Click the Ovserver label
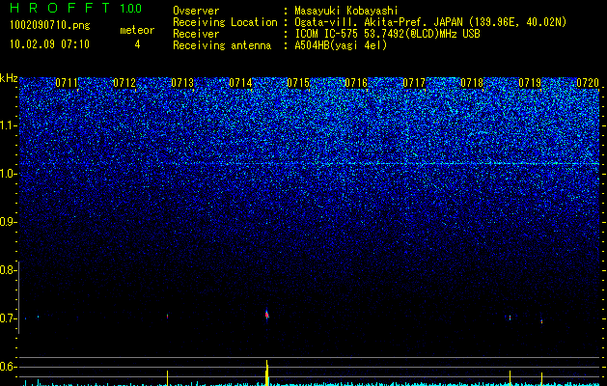607x386 pixels. [196, 11]
